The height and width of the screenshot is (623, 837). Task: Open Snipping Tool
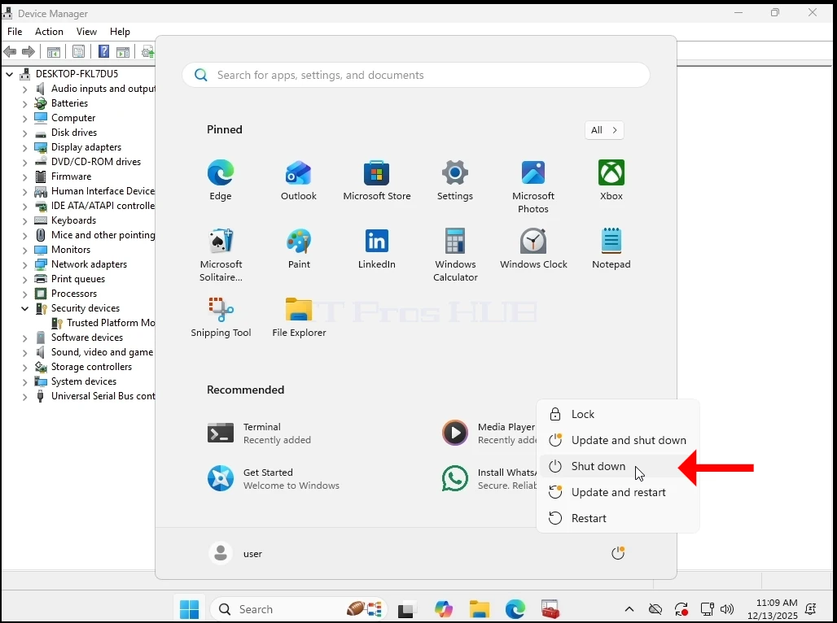221,317
